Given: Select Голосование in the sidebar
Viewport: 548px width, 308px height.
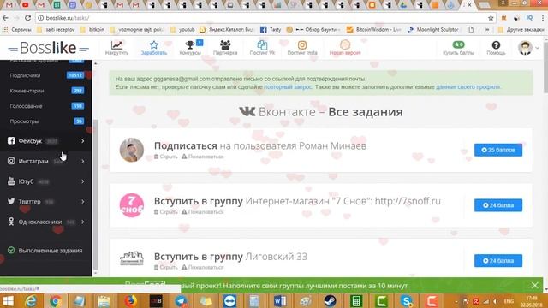Looking at the screenshot, I should point(26,106).
